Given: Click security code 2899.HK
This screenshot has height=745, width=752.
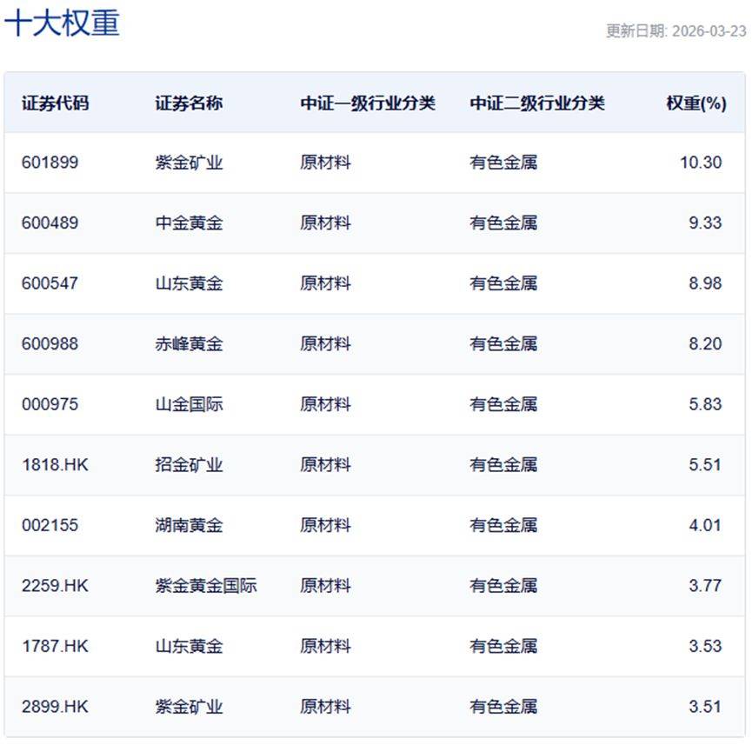Looking at the screenshot, I should click(55, 707).
